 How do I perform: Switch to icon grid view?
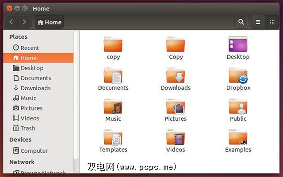coord(272,22)
